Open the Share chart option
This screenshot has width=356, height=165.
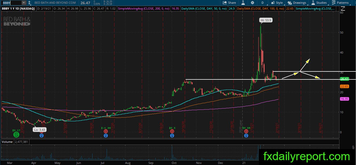tap(230, 3)
